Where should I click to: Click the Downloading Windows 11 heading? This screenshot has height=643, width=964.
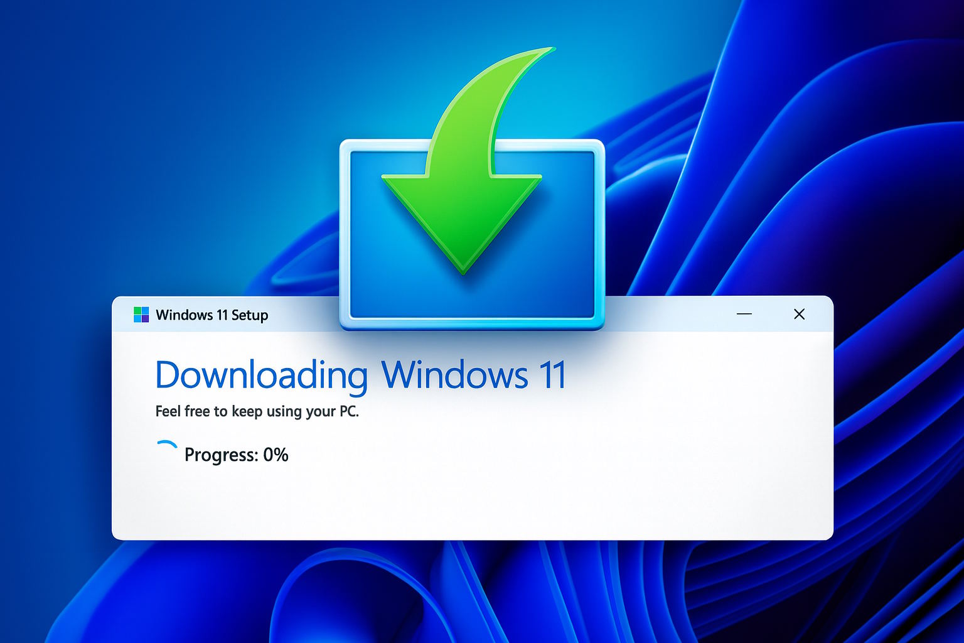[361, 376]
